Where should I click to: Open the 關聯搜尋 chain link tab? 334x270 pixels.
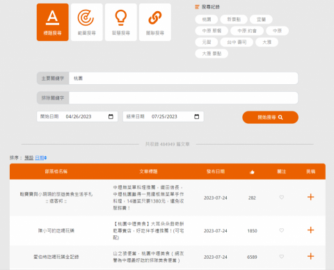point(155,22)
